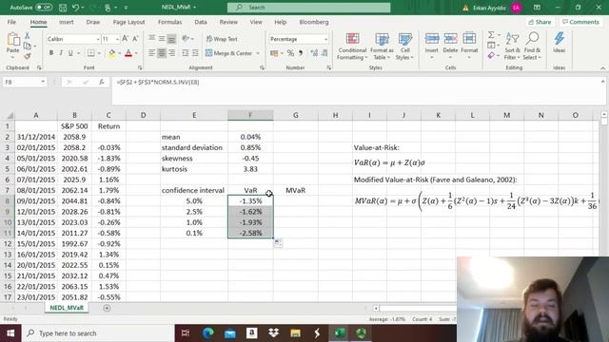609x342 pixels.
Task: Click Decrease Indent icon
Action: pos(186,53)
